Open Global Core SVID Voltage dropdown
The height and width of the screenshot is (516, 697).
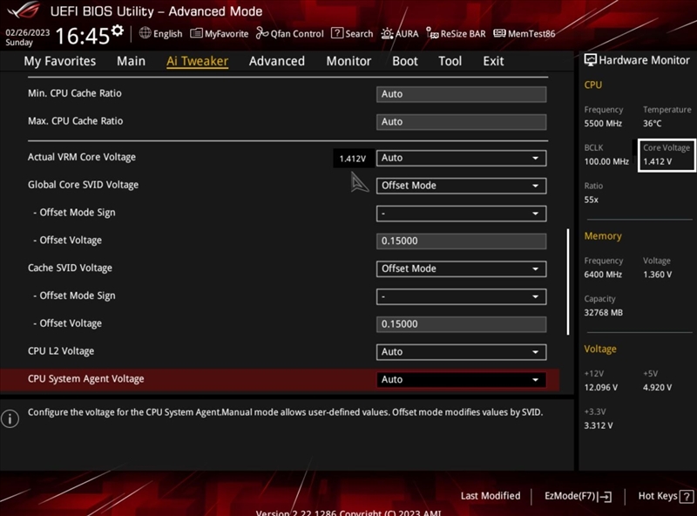point(462,186)
